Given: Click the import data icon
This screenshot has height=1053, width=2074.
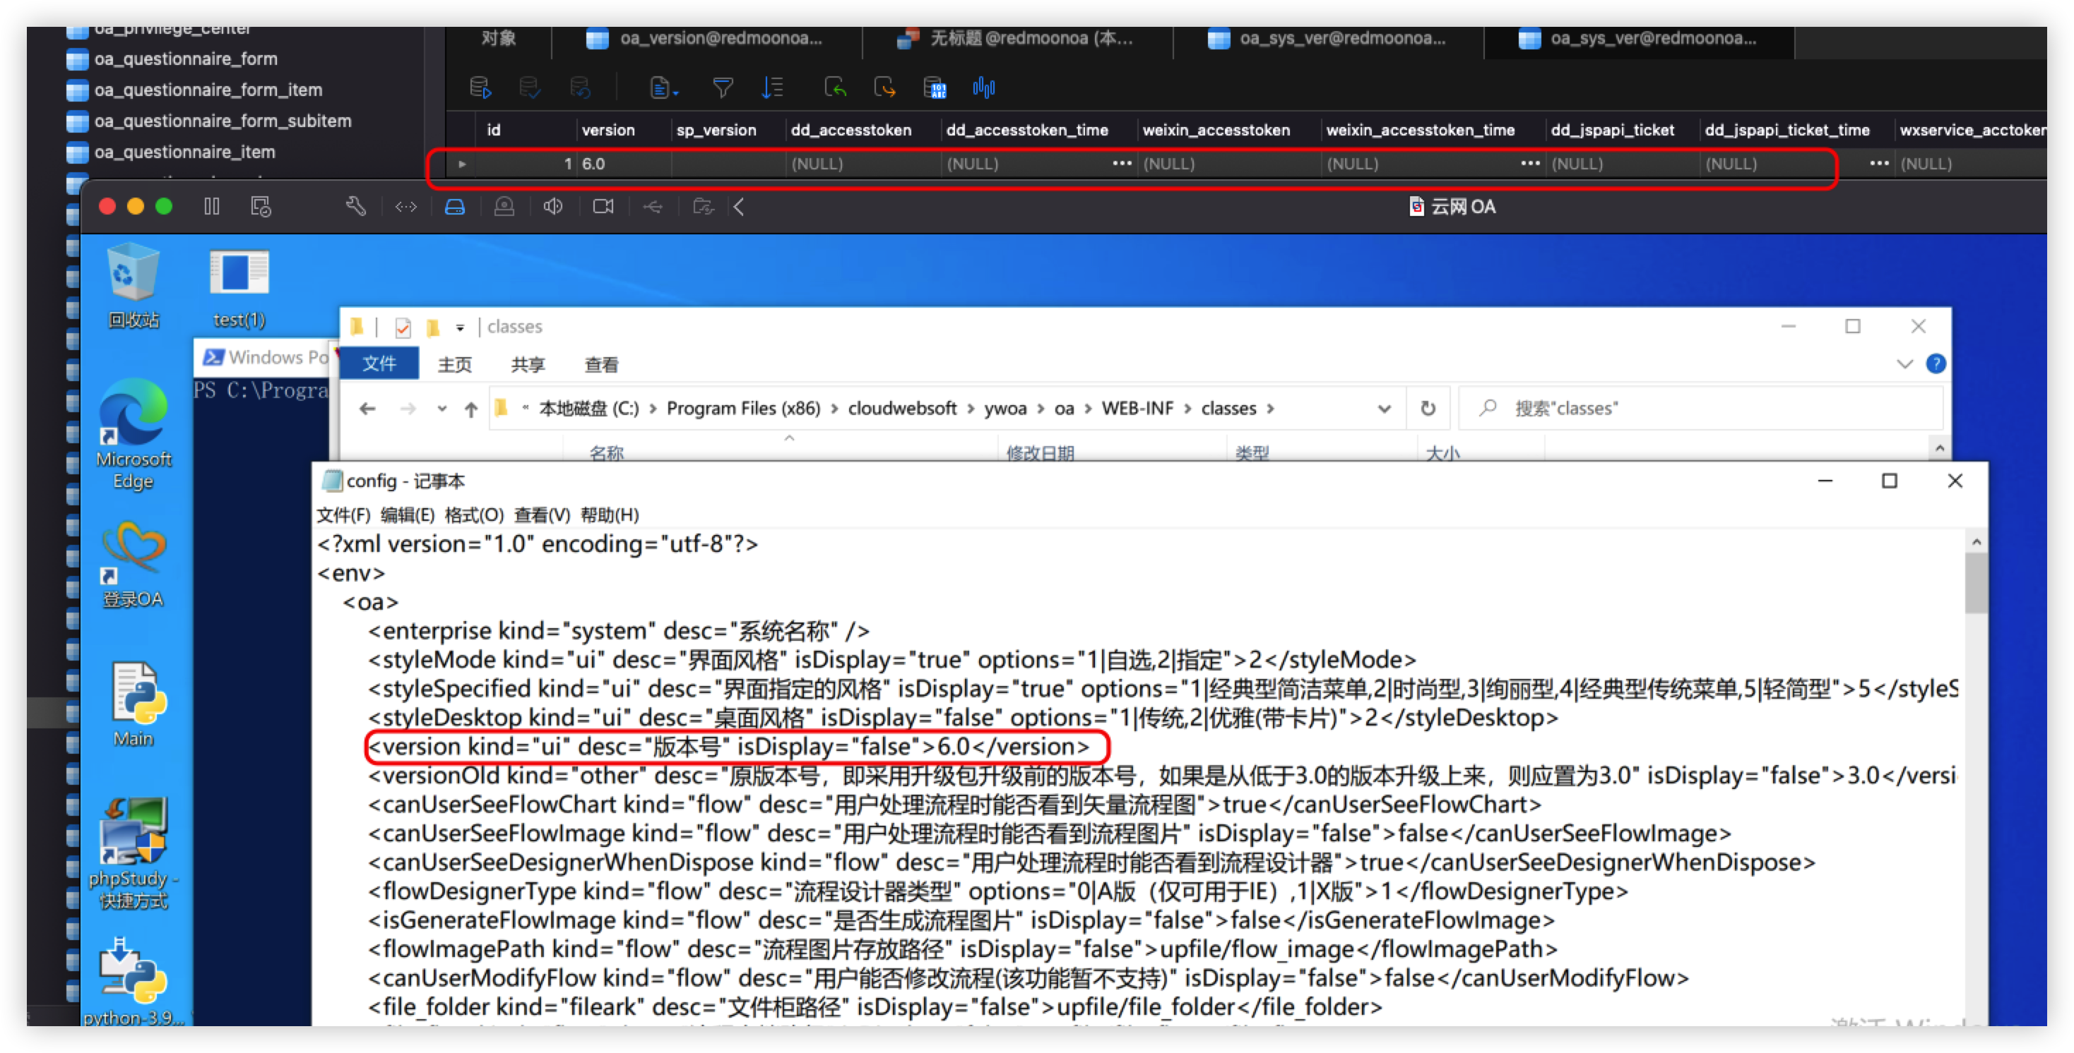Looking at the screenshot, I should 835,88.
